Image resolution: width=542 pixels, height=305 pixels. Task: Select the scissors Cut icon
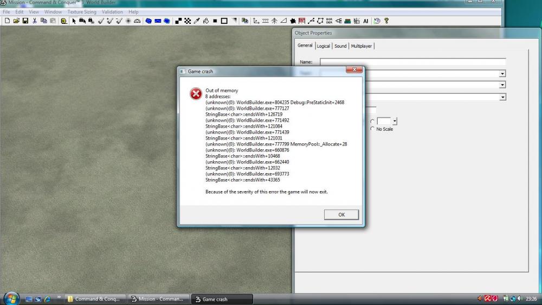pyautogui.click(x=35, y=21)
